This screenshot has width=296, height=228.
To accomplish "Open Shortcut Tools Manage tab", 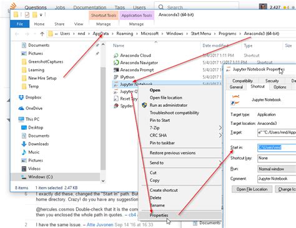I will tap(104, 24).
